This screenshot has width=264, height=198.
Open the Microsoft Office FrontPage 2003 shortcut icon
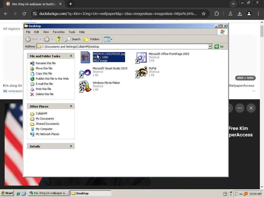141,57
